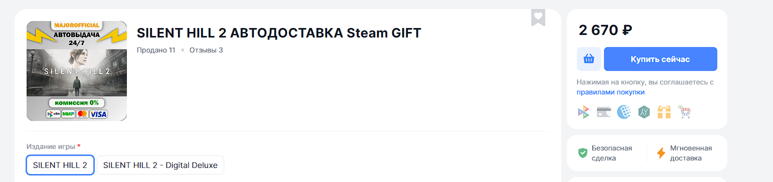Add product to cart with basket icon
The height and width of the screenshot is (182, 773).
click(x=589, y=59)
